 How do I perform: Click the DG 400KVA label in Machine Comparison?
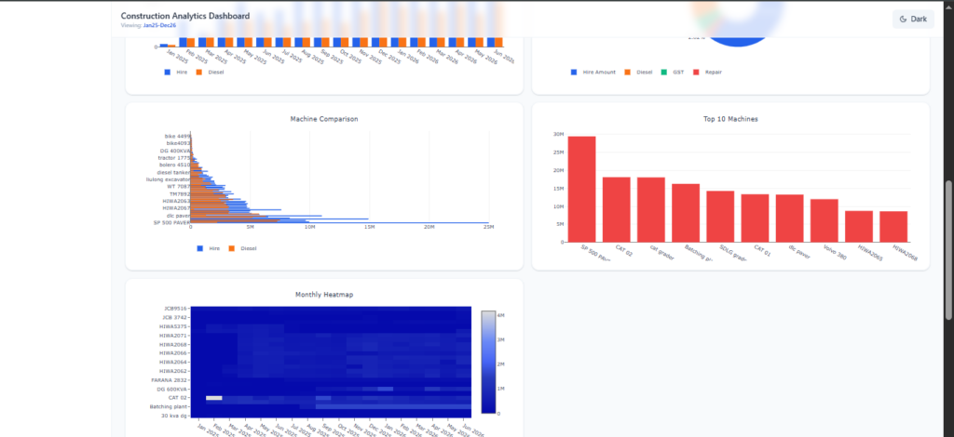[x=175, y=151]
